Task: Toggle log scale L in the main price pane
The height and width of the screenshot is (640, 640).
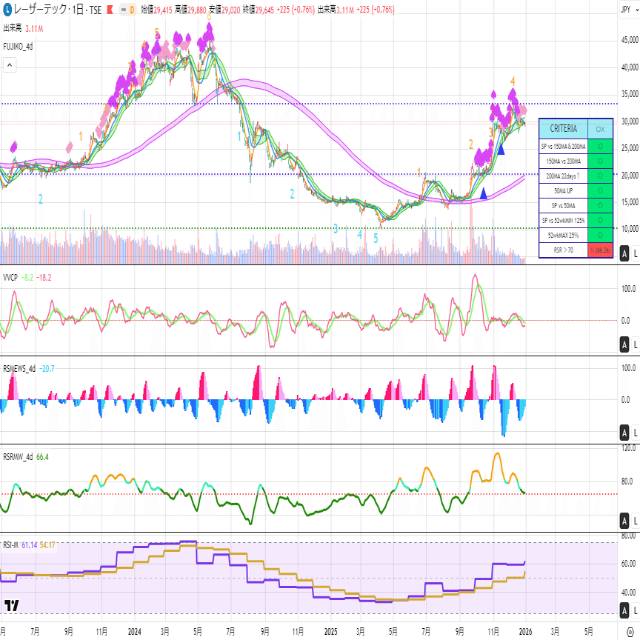Action: click(x=635, y=253)
